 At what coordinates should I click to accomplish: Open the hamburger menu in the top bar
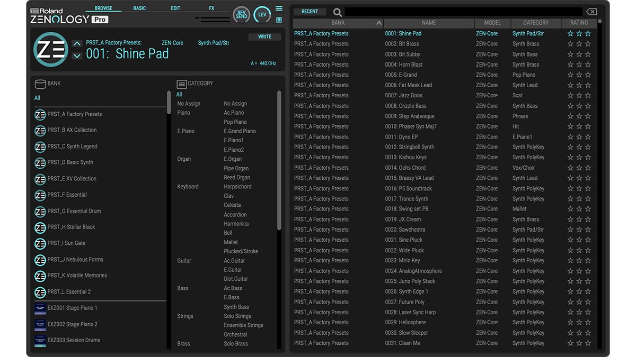click(x=279, y=7)
